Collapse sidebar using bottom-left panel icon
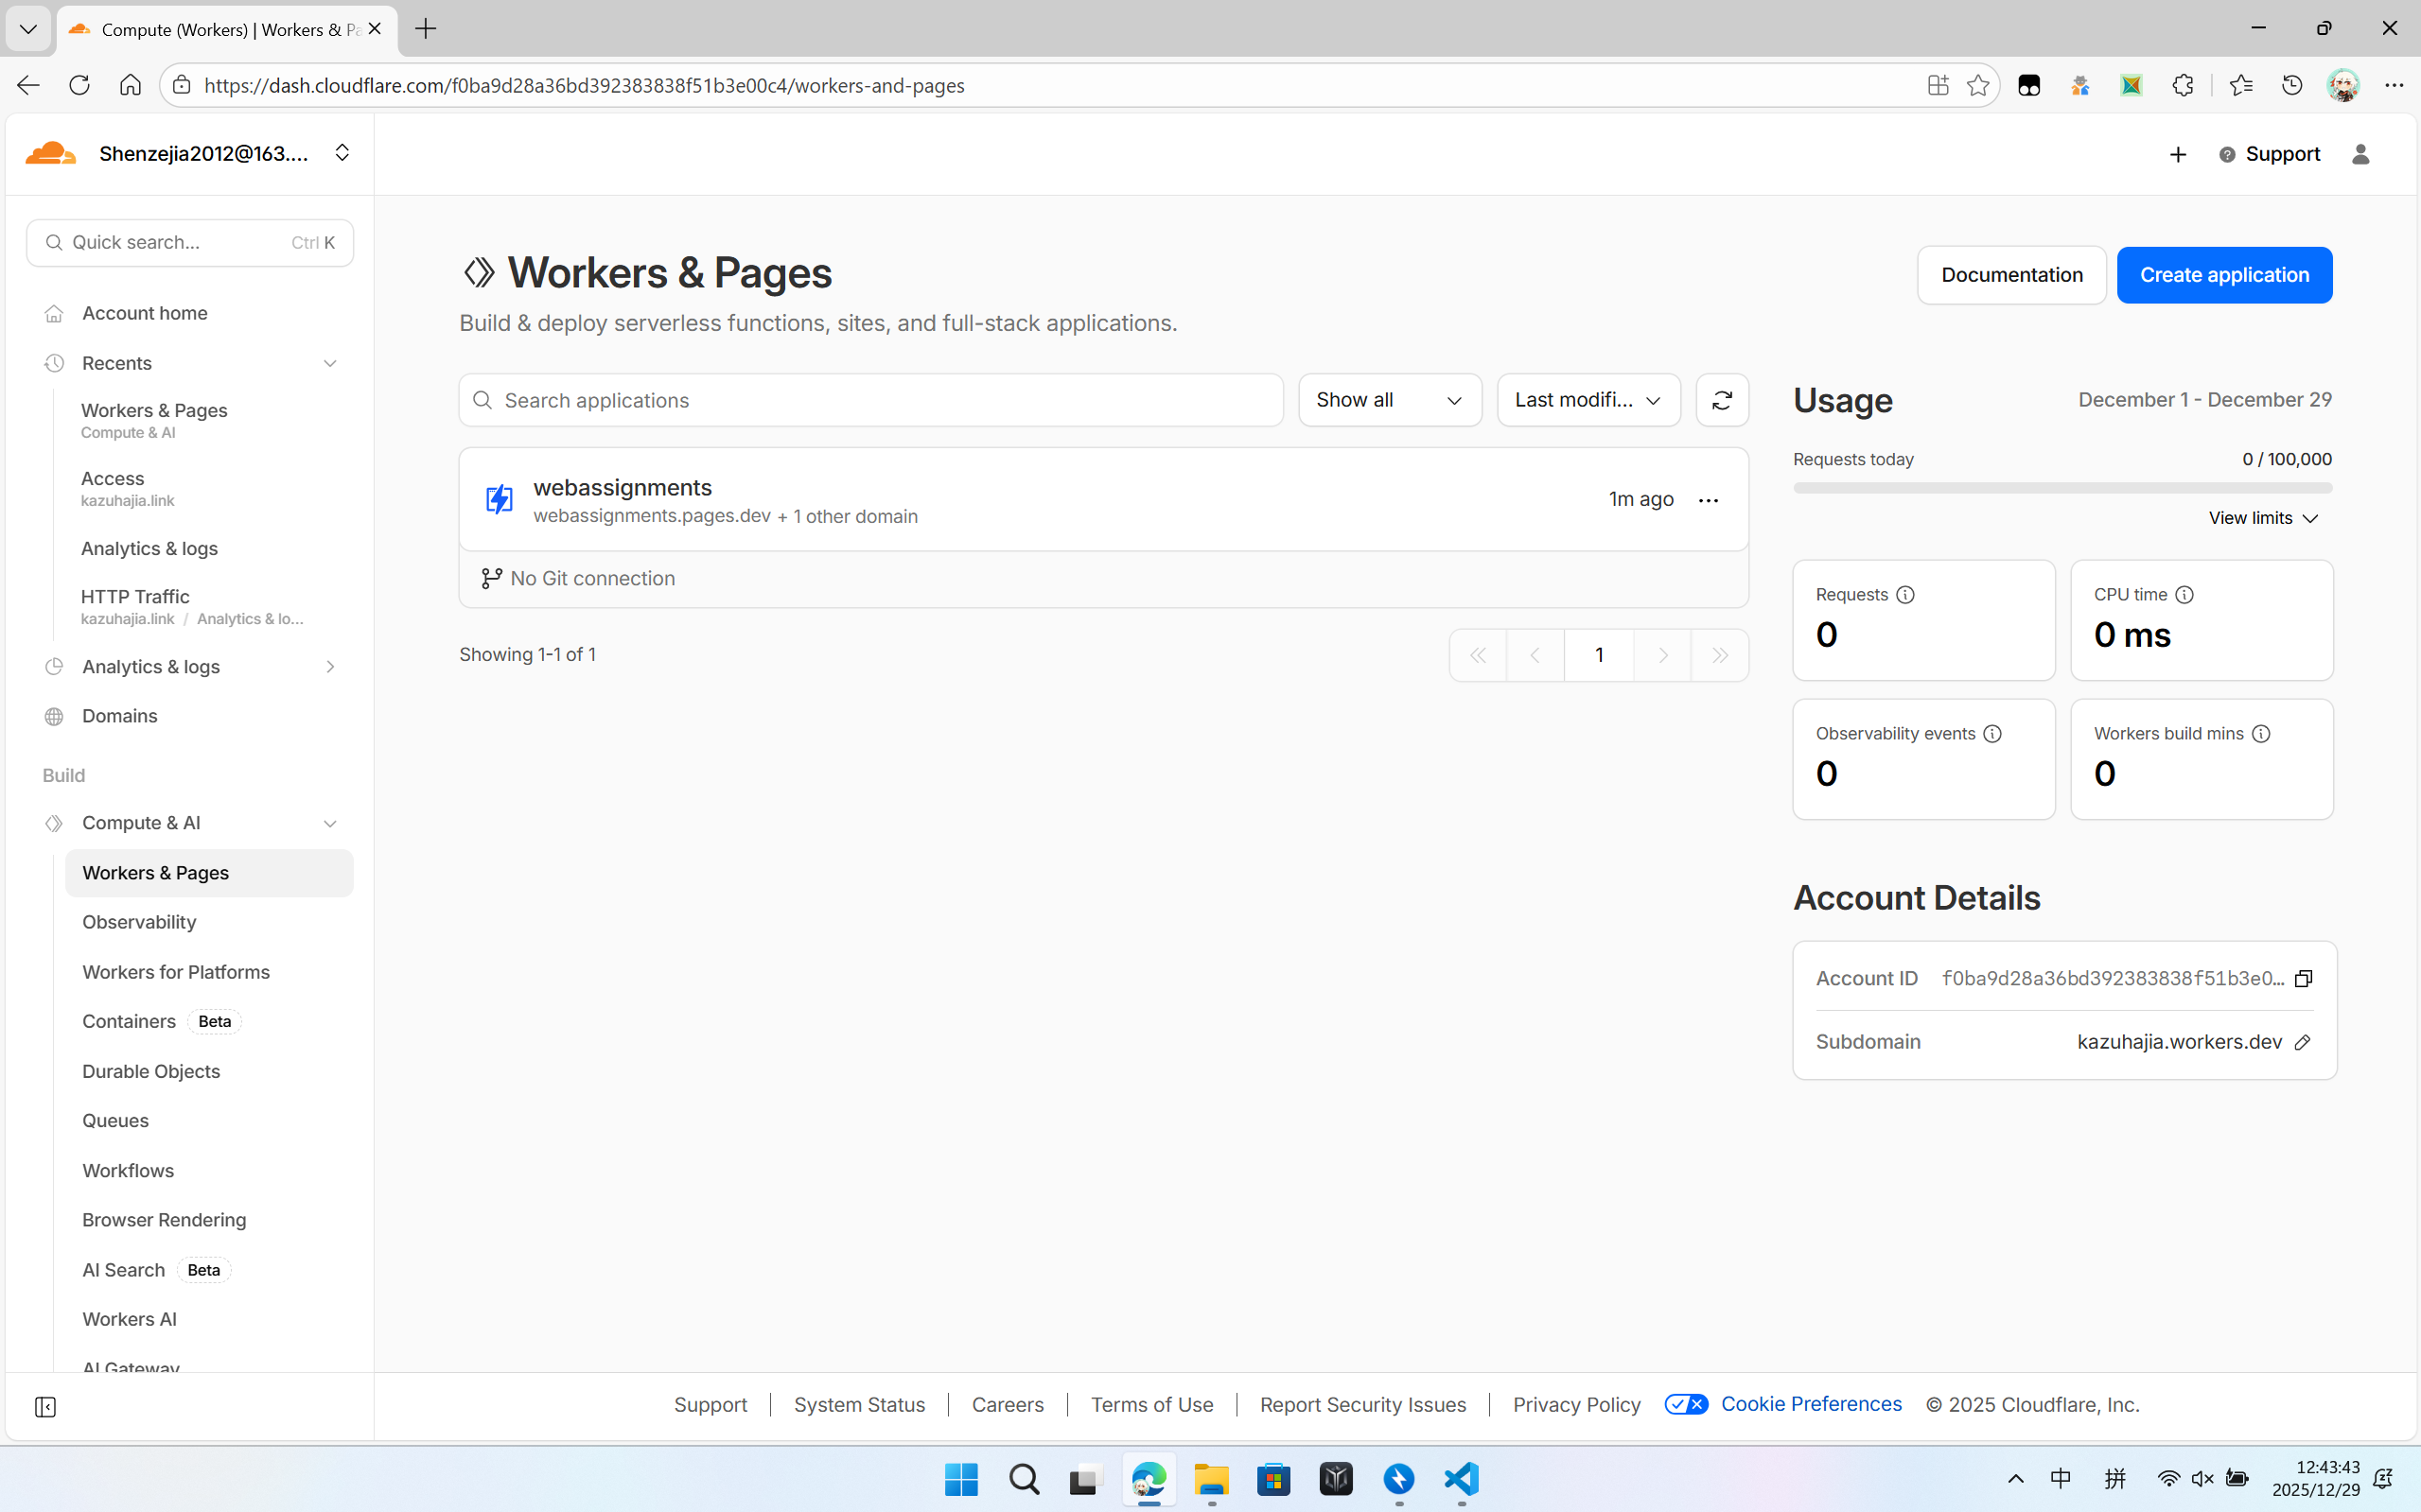Screen dimensions: 2421x1512 45,1407
